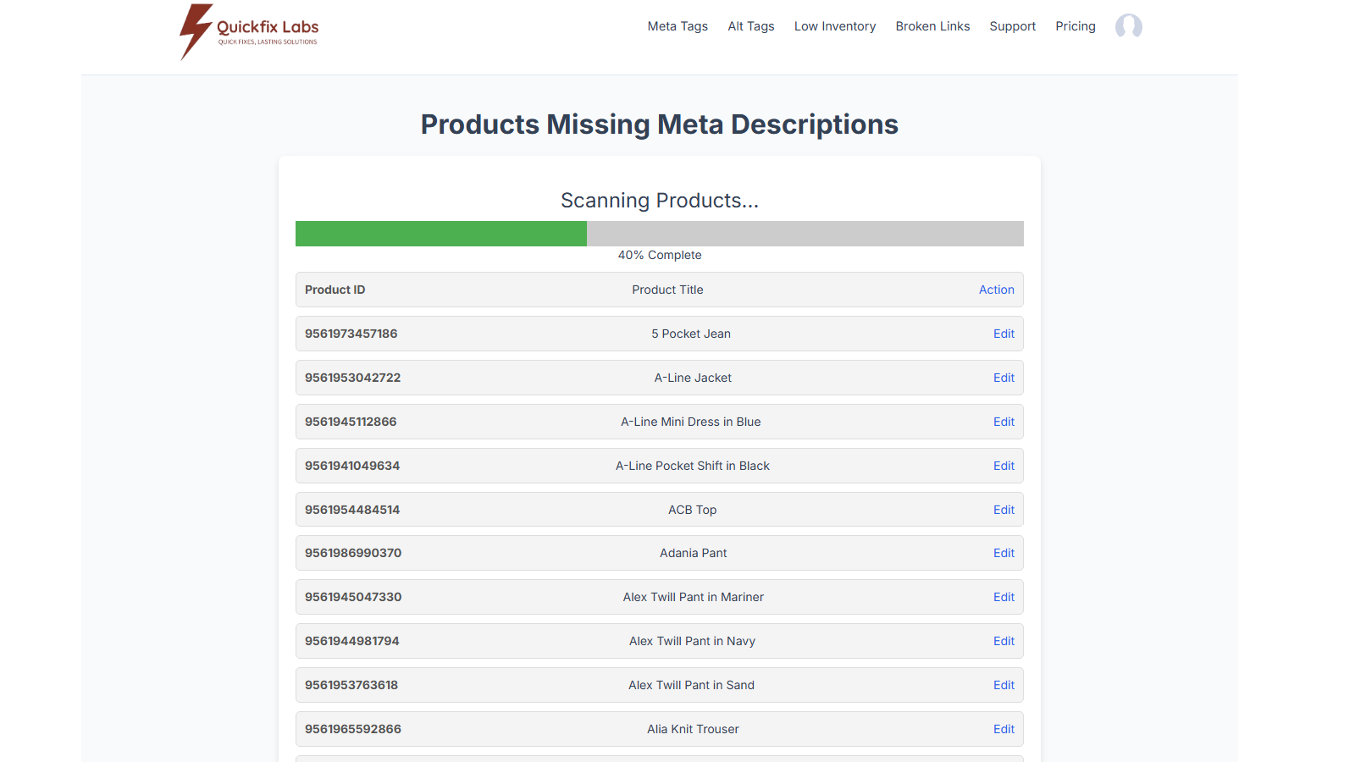Screen dimensions: 1355x762
Task: Click the Action column header link
Action: point(996,290)
